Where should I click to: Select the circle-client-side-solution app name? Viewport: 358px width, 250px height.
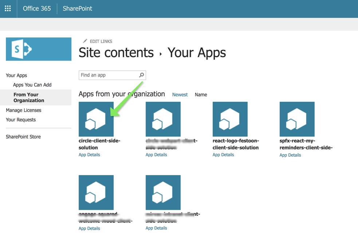pos(99,144)
